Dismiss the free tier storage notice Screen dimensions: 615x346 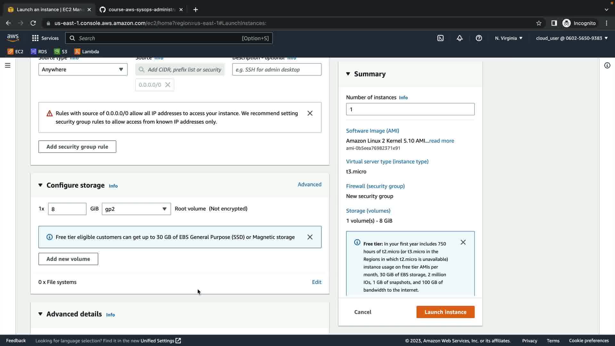[310, 237]
